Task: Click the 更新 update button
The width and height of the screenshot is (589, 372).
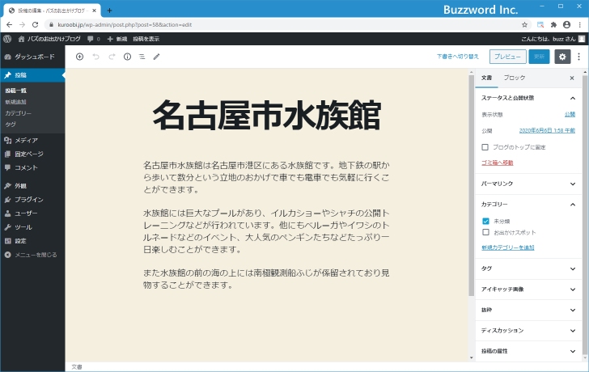Action: (539, 57)
